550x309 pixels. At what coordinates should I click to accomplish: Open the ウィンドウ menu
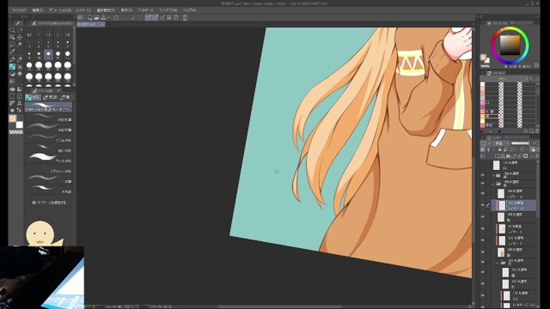168,10
